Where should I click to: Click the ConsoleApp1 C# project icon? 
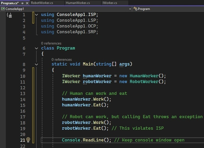(x=3, y=9)
